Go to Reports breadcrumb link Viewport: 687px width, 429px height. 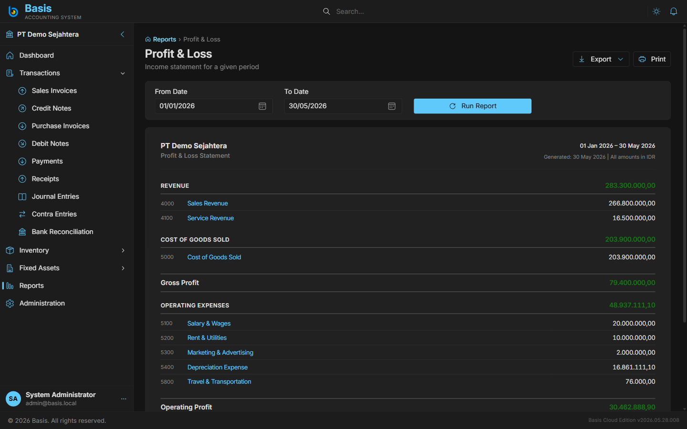[165, 40]
